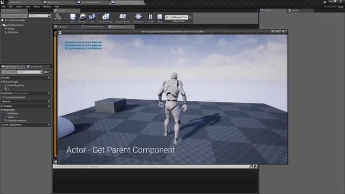The image size is (345, 194).
Task: Open the Compile options dropdown arrow
Action: click(x=65, y=18)
